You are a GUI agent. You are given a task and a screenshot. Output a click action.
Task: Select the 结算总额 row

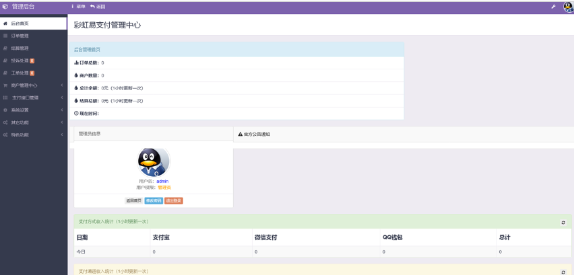coord(236,100)
